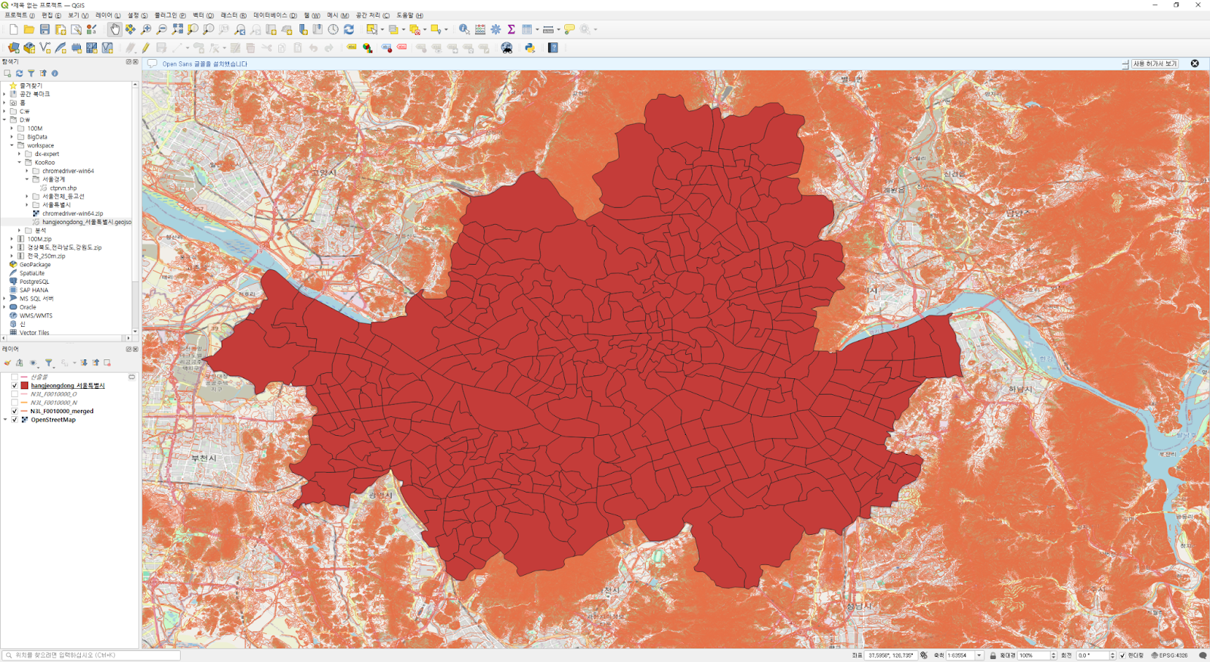Open the map scale dropdown arrow
This screenshot has height=662, width=1210.
pyautogui.click(x=979, y=655)
